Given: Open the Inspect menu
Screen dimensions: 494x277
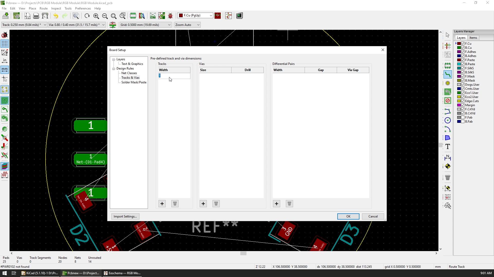Looking at the screenshot, I should pos(56,8).
